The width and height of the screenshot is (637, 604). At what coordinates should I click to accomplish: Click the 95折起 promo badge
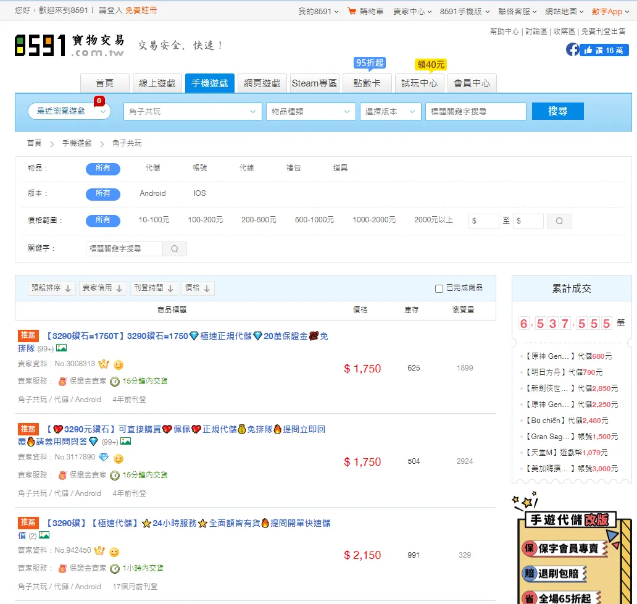pos(369,63)
